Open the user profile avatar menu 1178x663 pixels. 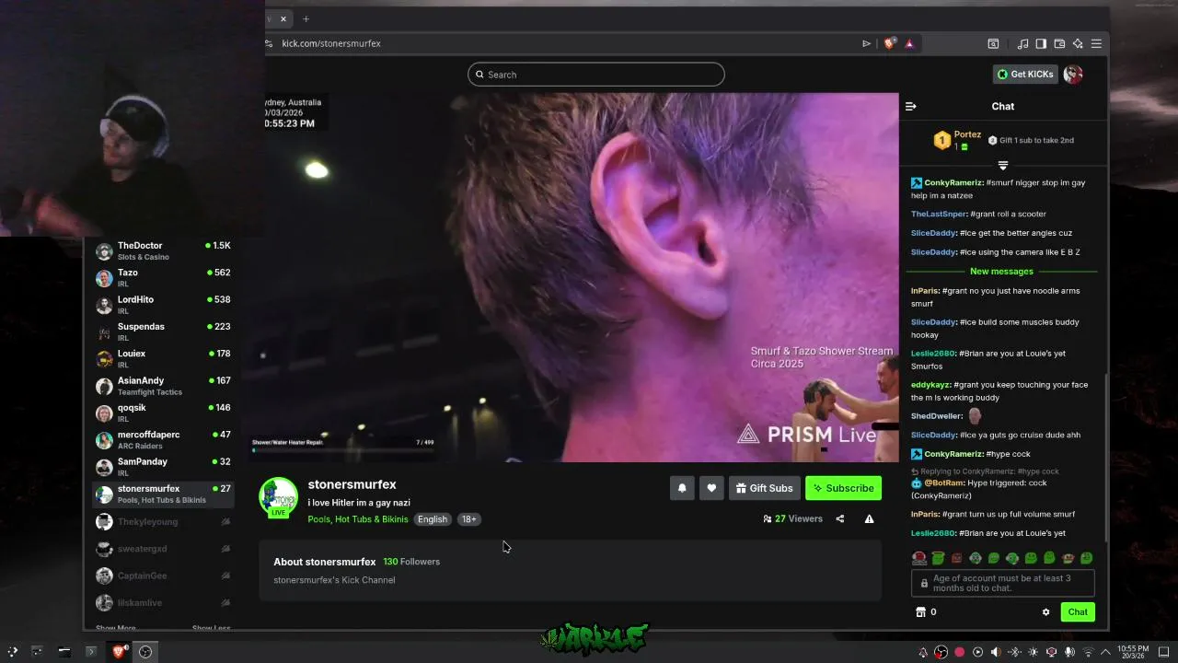coord(1073,75)
